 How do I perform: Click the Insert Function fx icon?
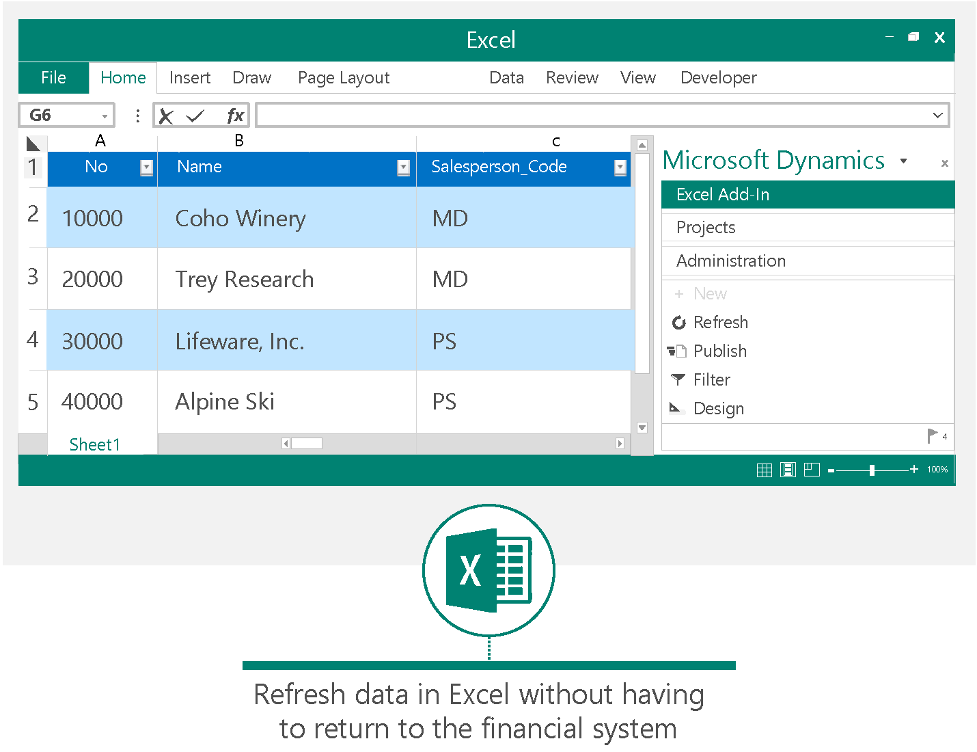[x=234, y=115]
